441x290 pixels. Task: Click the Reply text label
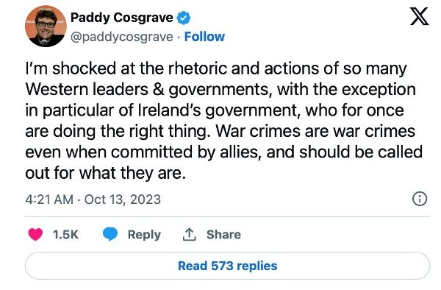pos(144,235)
